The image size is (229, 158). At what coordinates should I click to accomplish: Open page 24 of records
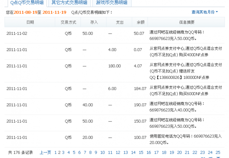(x=210, y=152)
